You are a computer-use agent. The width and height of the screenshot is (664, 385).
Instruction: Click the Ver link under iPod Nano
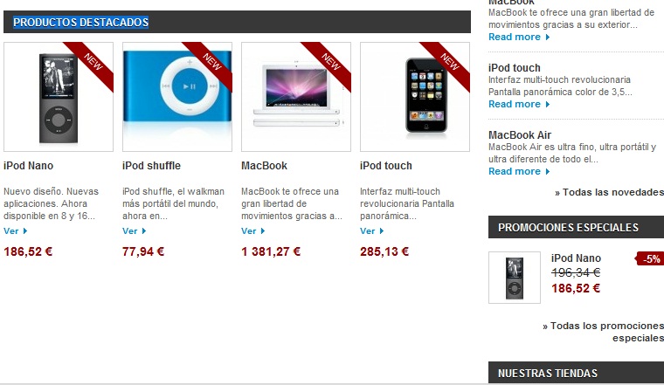[15, 231]
